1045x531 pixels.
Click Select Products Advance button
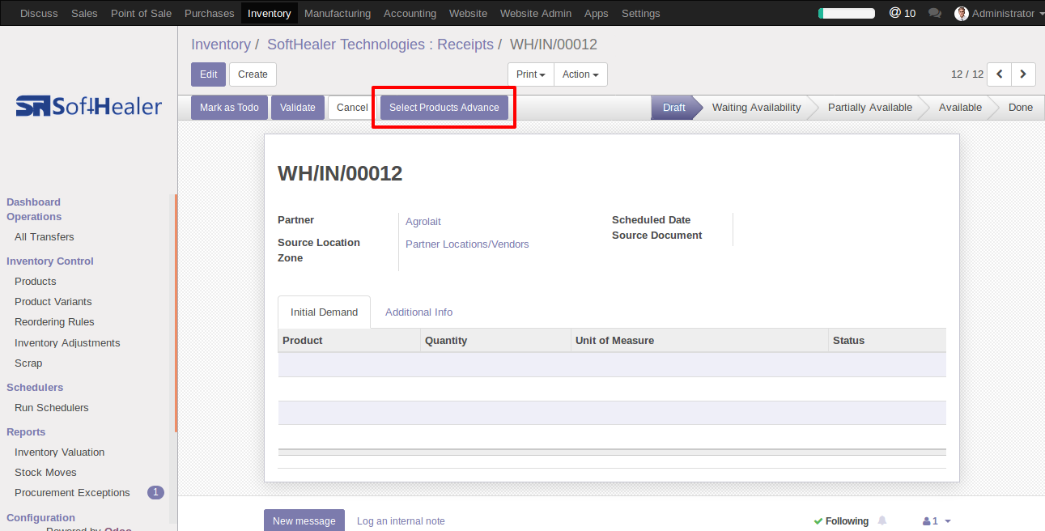[x=444, y=108]
